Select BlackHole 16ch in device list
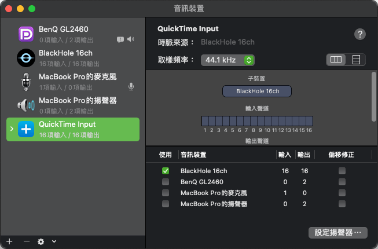Viewport: 378px width, 249px height. click(73, 58)
